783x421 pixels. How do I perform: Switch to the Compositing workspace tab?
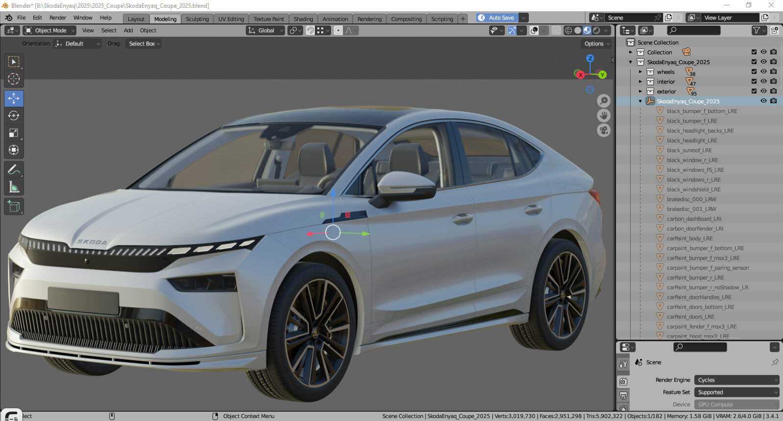tap(406, 19)
